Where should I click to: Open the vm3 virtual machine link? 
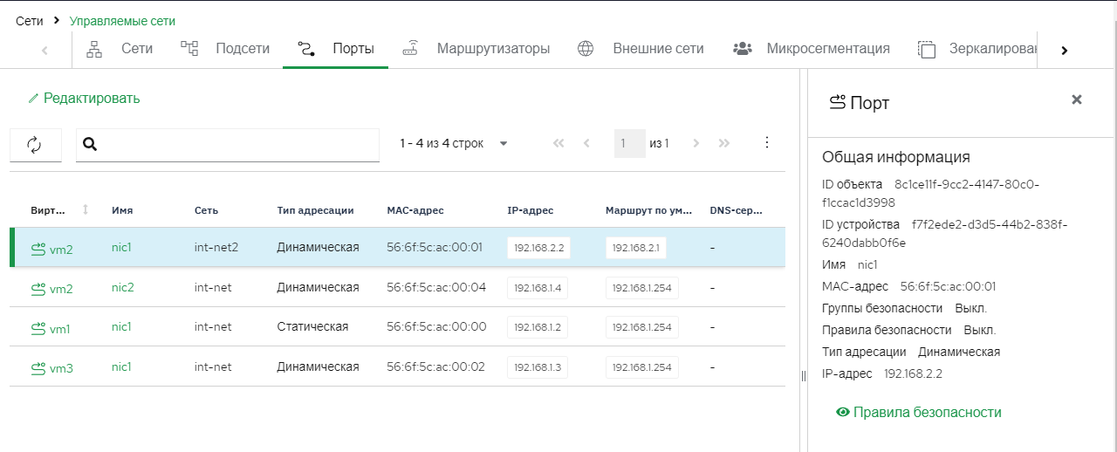coord(61,368)
